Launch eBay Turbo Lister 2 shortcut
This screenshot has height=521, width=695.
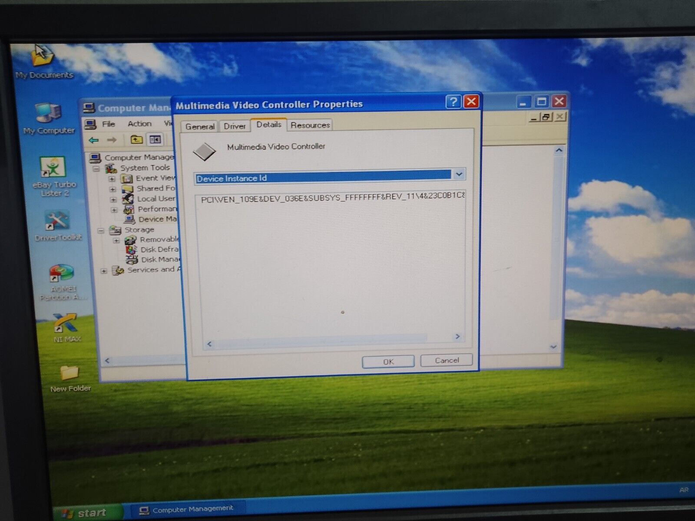pos(54,176)
